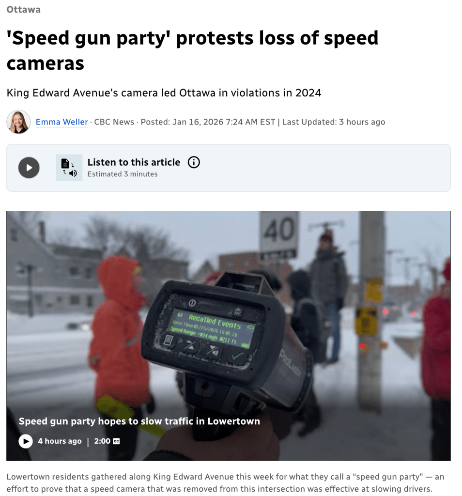Click the 'Estimated 3 minutes' text

tap(123, 174)
